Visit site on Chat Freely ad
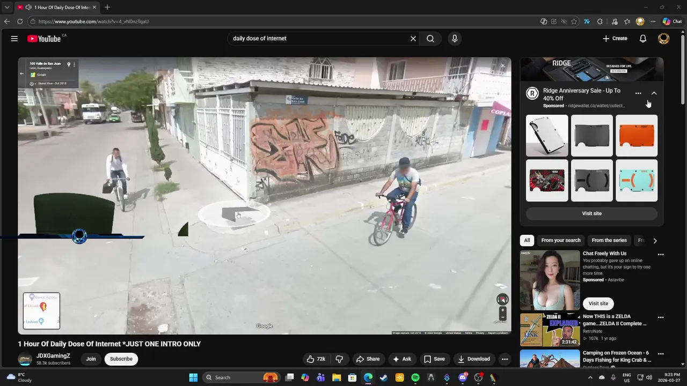Image resolution: width=687 pixels, height=386 pixels. coord(598,303)
